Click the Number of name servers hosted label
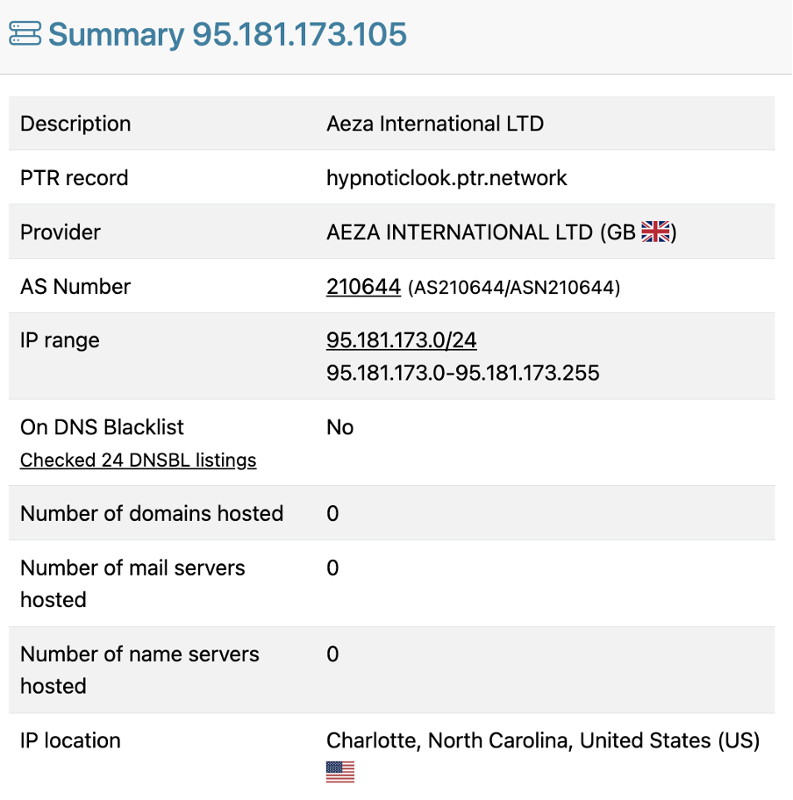The image size is (793, 800). 139,670
